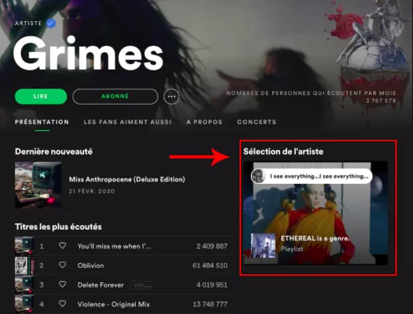Play Grimes with the green LIRE button

(x=41, y=97)
